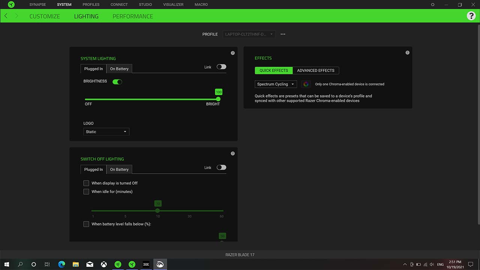The height and width of the screenshot is (270, 480).
Task: Click the Effects panel info icon
Action: (x=407, y=53)
